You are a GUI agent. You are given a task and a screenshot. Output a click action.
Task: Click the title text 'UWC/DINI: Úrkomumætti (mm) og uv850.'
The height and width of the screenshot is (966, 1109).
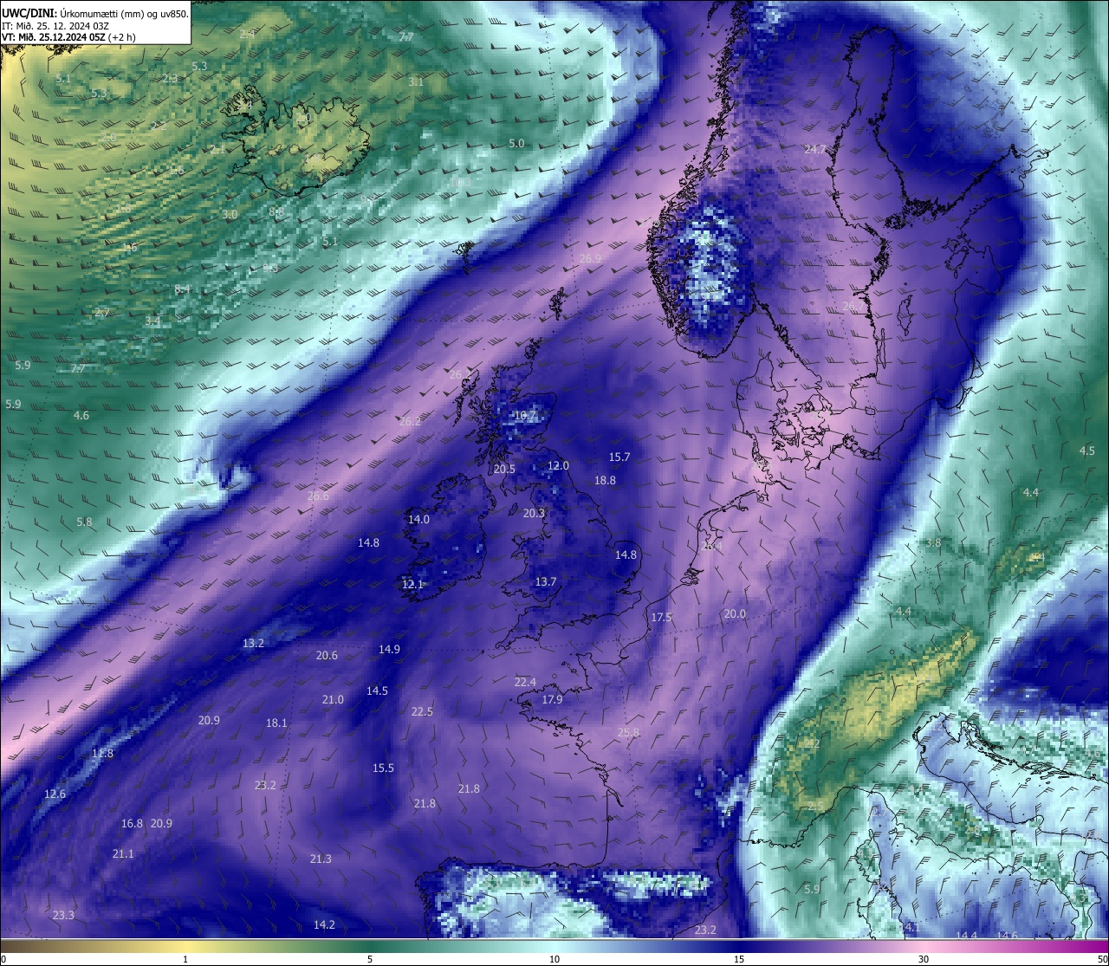95,13
